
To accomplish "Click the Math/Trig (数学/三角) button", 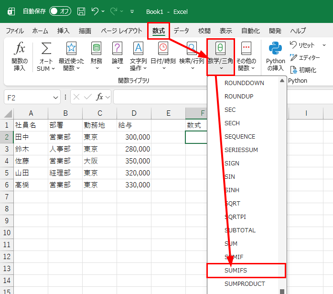I will click(x=220, y=57).
